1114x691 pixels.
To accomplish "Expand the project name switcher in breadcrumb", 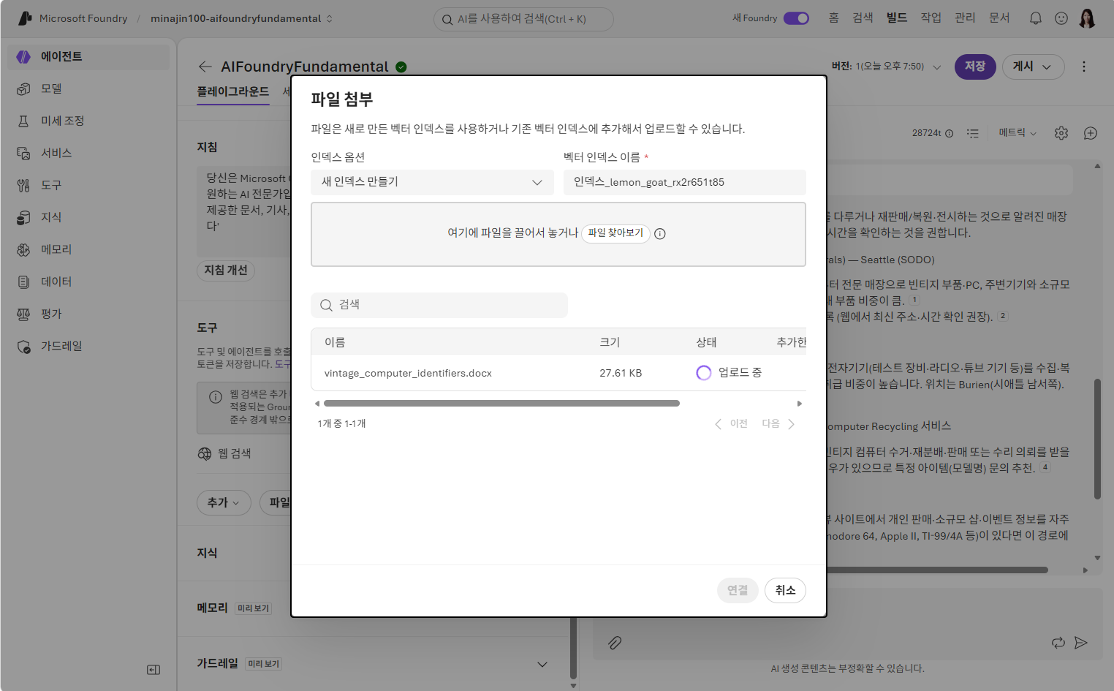I will tap(329, 18).
